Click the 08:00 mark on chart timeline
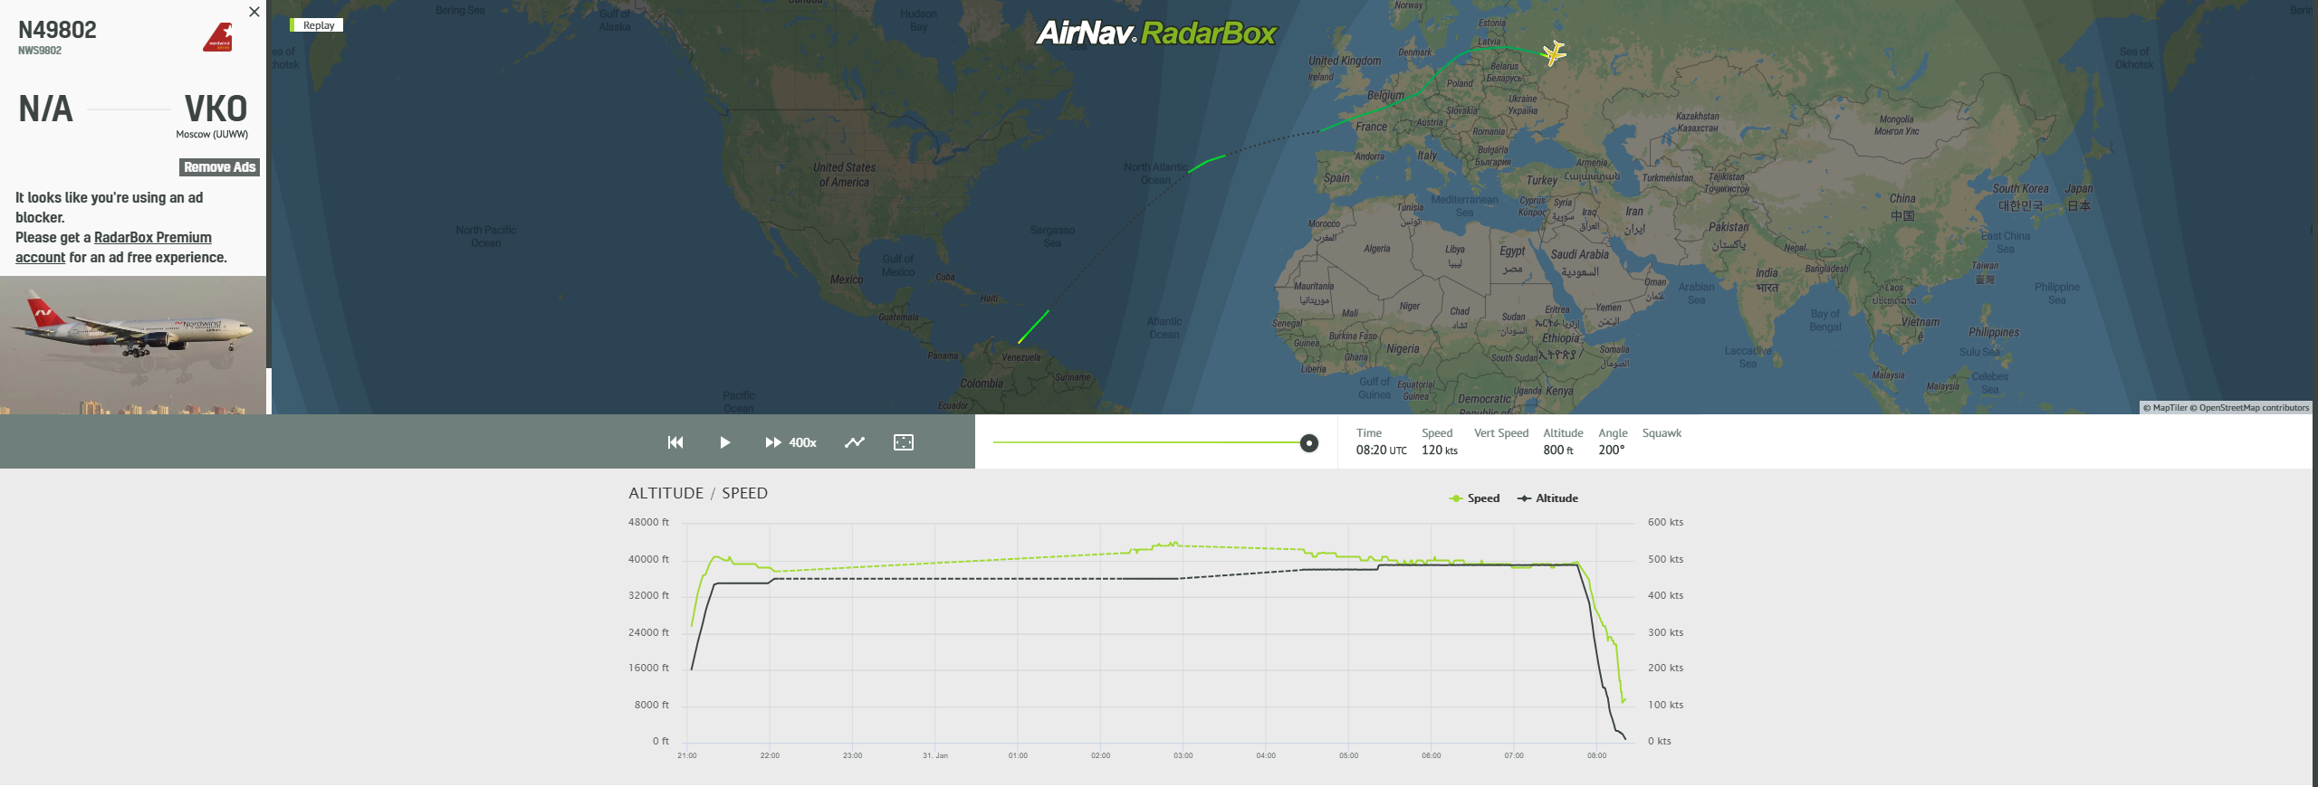 [x=1596, y=755]
